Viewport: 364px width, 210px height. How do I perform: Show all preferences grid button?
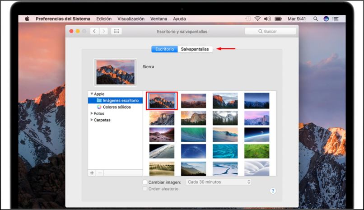[x=117, y=31]
